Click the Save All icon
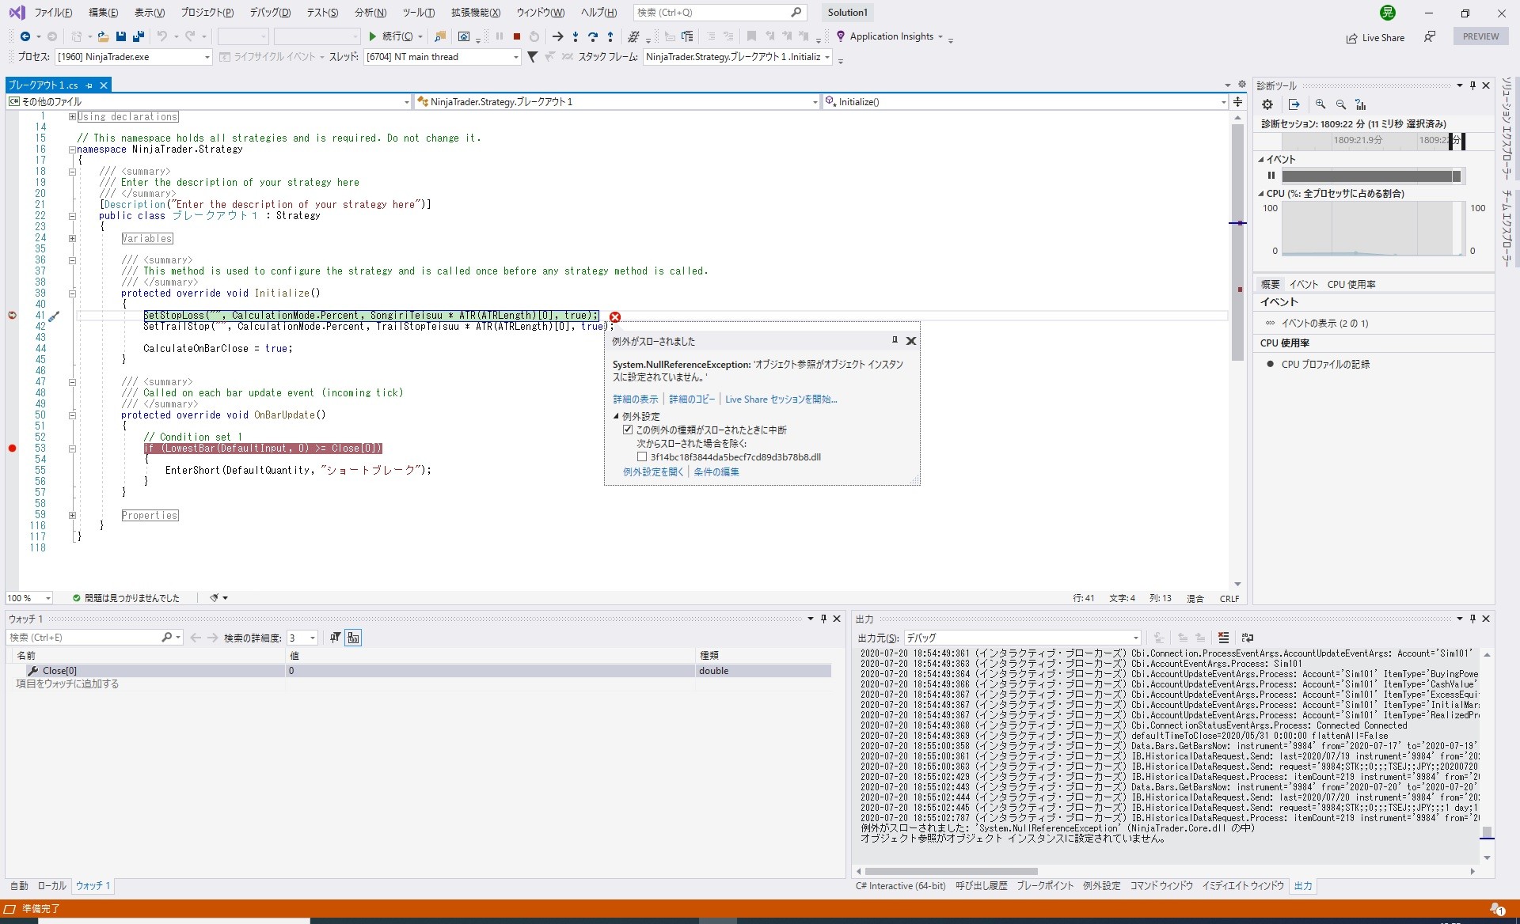This screenshot has width=1520, height=924. (139, 36)
